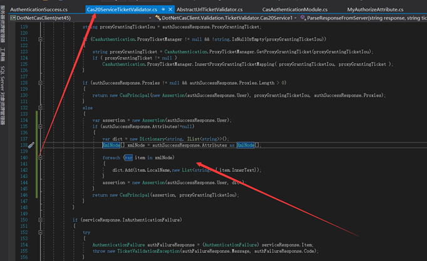The height and width of the screenshot is (261, 427).
Task: Collapse the else block at line 132
Action: (40, 108)
